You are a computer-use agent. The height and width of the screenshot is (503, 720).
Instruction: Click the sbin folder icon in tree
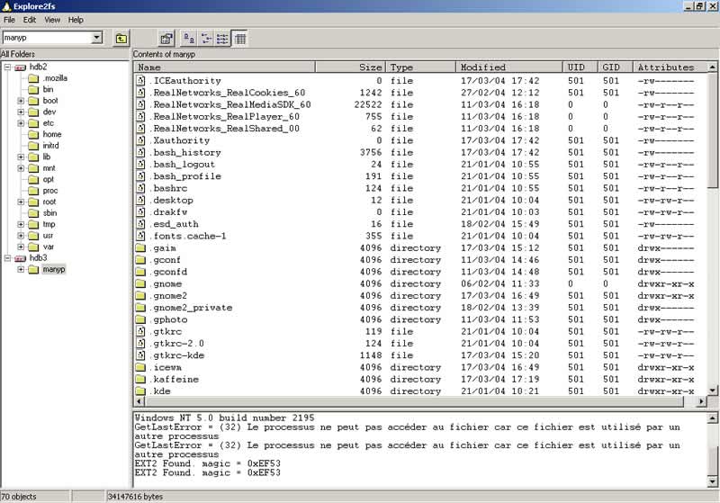click(x=33, y=213)
